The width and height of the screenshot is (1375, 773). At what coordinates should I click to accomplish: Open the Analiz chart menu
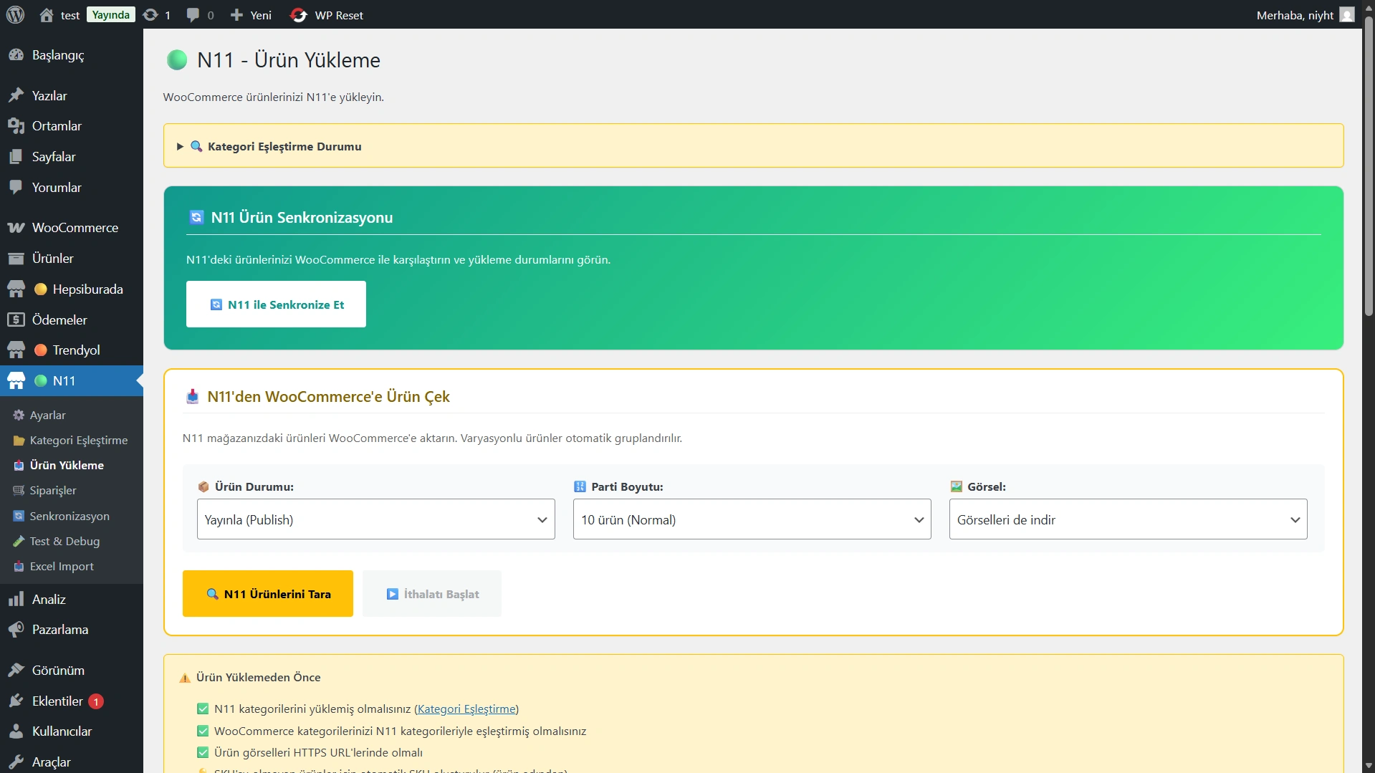(x=49, y=600)
